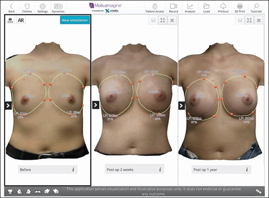The image size is (269, 198).
Task: Select second view preset in bottom bar
Action: tap(19, 191)
